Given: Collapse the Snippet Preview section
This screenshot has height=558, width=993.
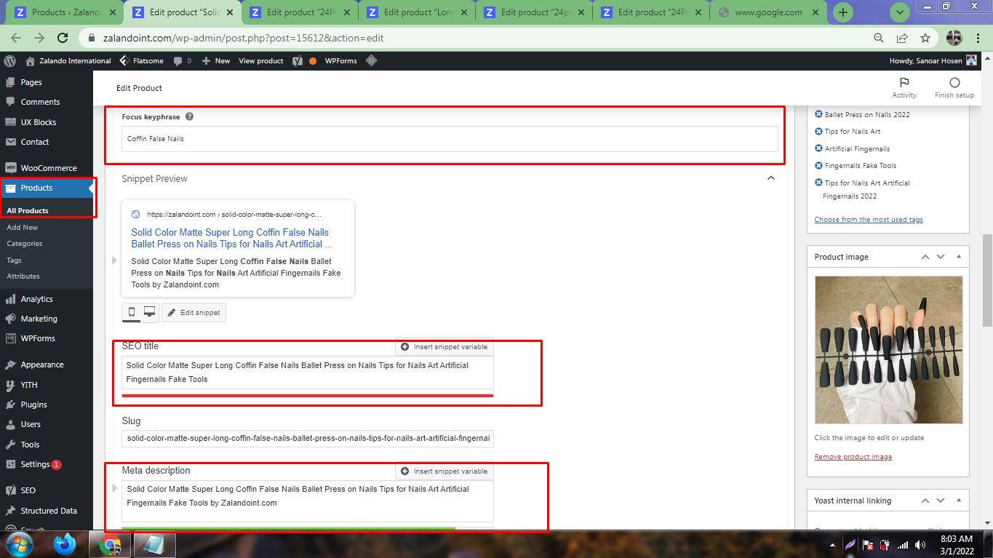Looking at the screenshot, I should 771,178.
